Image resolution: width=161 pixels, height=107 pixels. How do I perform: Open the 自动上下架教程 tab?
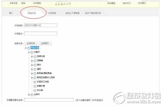72,13
